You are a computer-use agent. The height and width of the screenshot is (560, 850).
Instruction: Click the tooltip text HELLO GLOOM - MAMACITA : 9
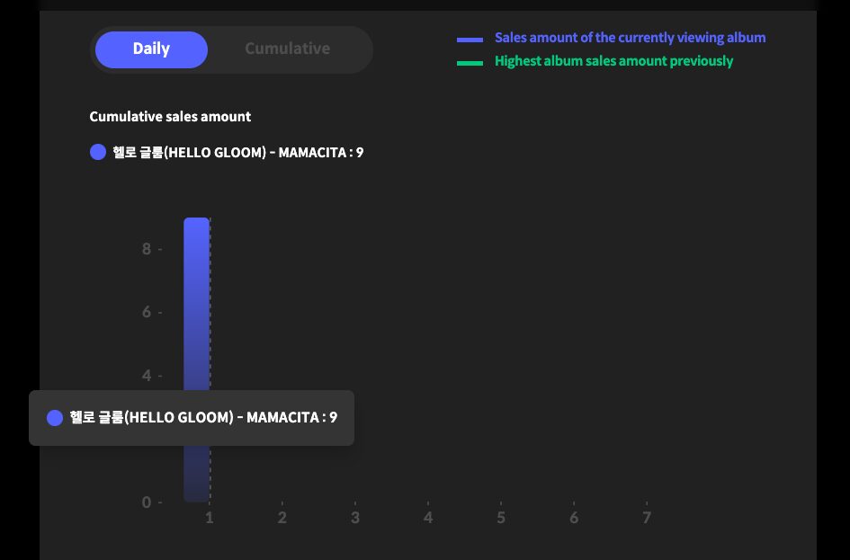coord(203,418)
